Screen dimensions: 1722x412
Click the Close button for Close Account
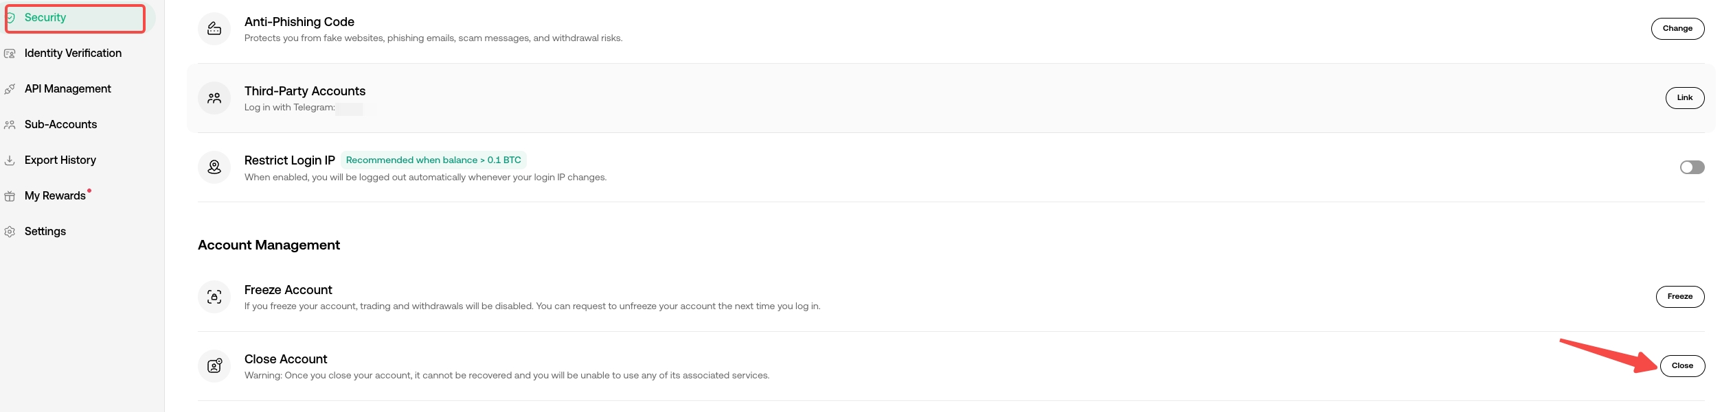pyautogui.click(x=1682, y=366)
